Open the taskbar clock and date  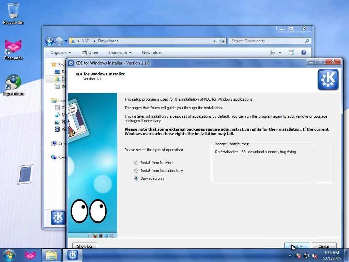(332, 255)
